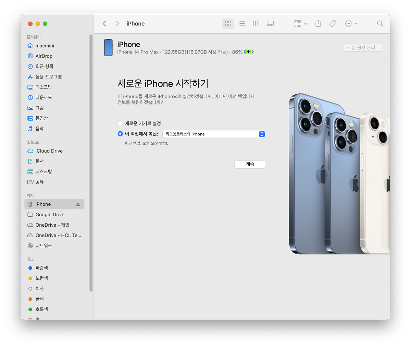Select the 회사 tag

pos(54,289)
